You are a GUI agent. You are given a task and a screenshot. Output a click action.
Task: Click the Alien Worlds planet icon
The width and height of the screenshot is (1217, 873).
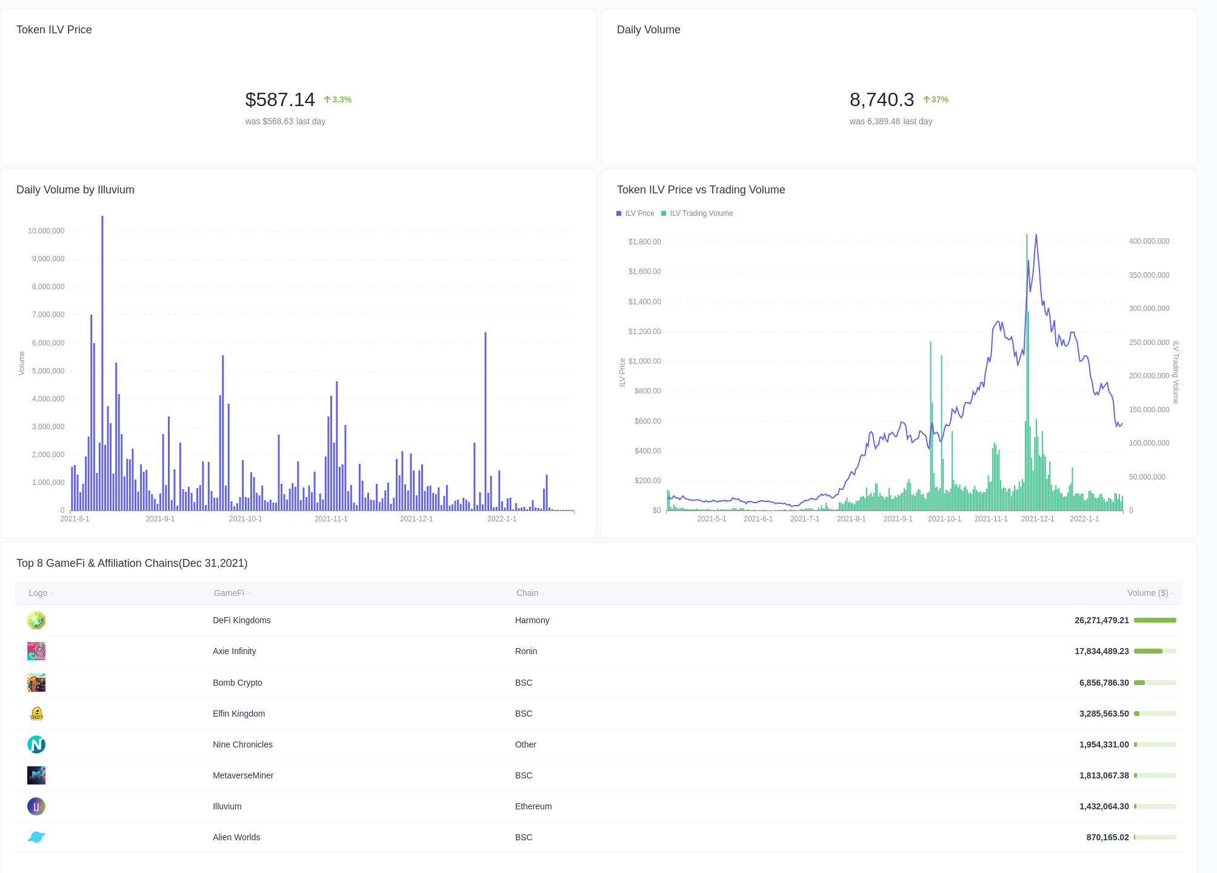[36, 837]
